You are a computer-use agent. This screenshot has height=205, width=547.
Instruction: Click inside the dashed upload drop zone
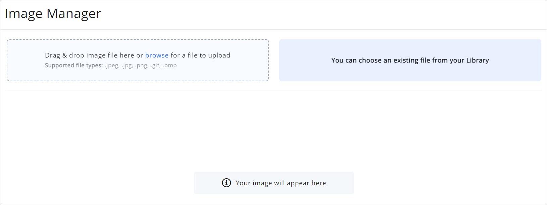138,74
